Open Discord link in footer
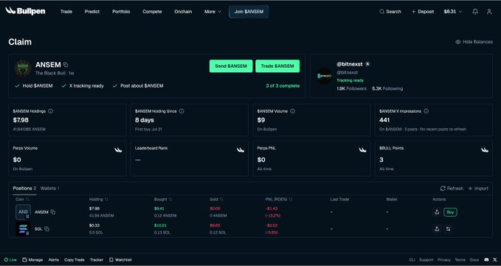Viewport: 501px width, 266px height. click(x=486, y=260)
